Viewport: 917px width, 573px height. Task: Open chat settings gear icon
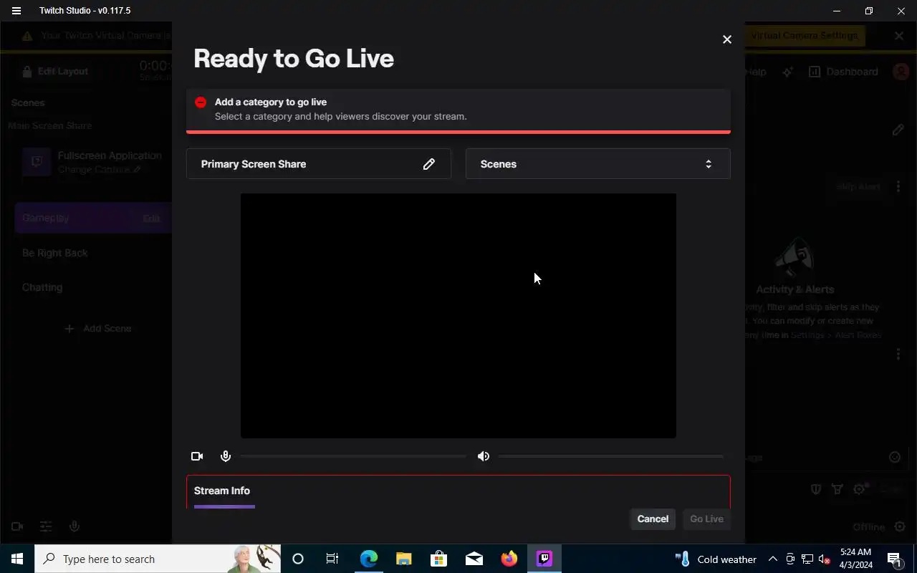click(x=859, y=489)
